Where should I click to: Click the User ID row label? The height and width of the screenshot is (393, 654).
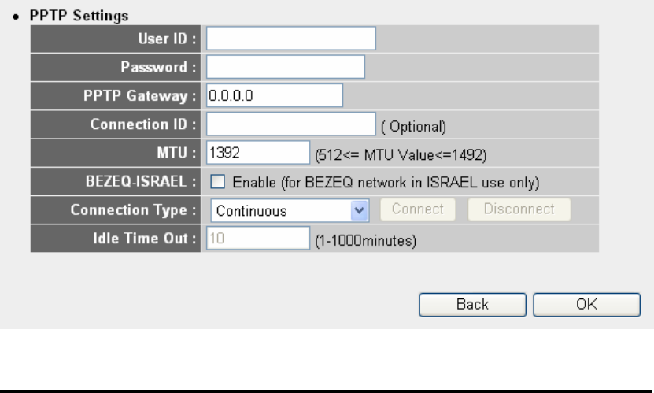172,39
